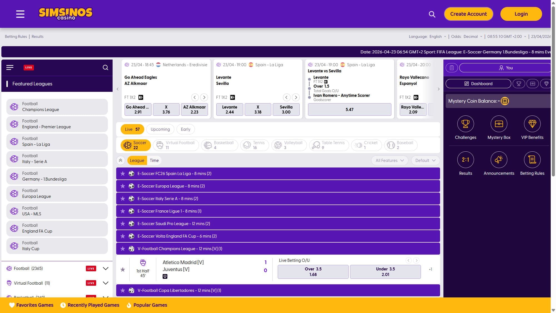556x313 pixels.
Task: Favorite the E-Soccer FC26 Spain La Liga league
Action: (x=123, y=174)
